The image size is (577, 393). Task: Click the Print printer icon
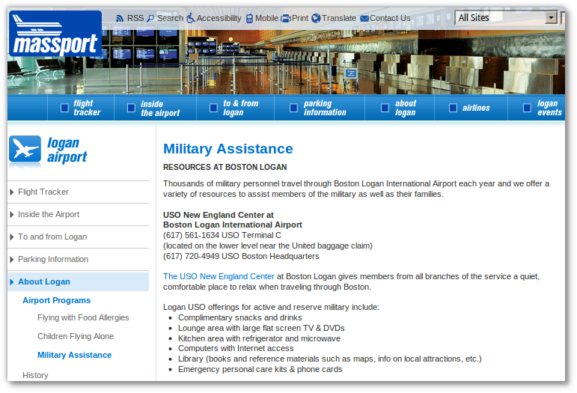[x=286, y=19]
